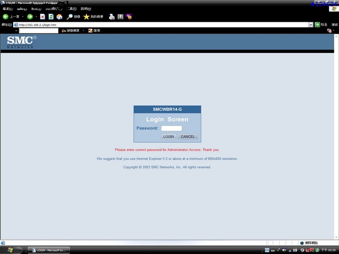The image size is (339, 254).
Task: Click the round gray tray icon
Action: pos(302,250)
